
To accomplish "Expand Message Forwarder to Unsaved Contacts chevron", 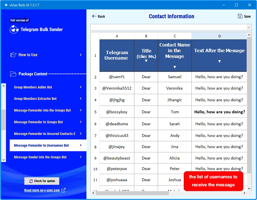I will [81, 134].
